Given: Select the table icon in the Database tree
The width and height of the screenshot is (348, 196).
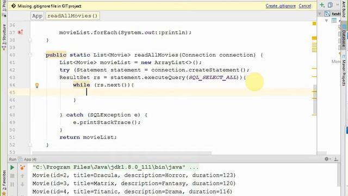Looking at the screenshot, I should 334,21.
